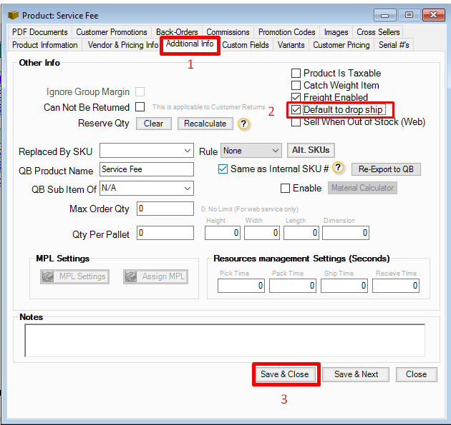The width and height of the screenshot is (451, 425).
Task: Switch to the Product Information tab
Action: [44, 45]
